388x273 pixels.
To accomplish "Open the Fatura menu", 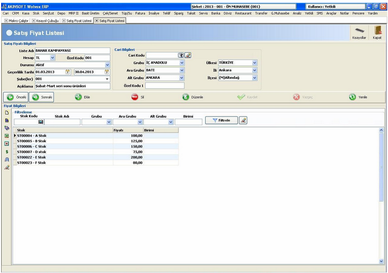I will pyautogui.click(x=140, y=13).
